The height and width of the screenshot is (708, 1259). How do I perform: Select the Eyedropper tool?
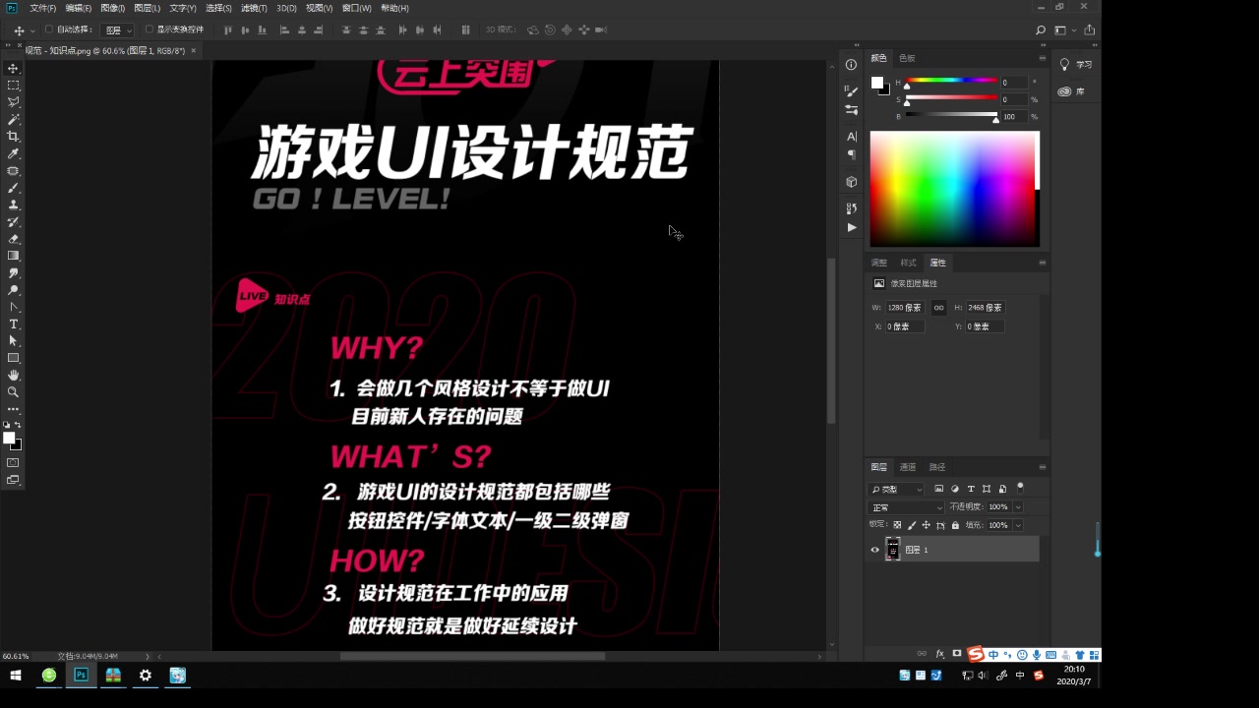coord(13,153)
